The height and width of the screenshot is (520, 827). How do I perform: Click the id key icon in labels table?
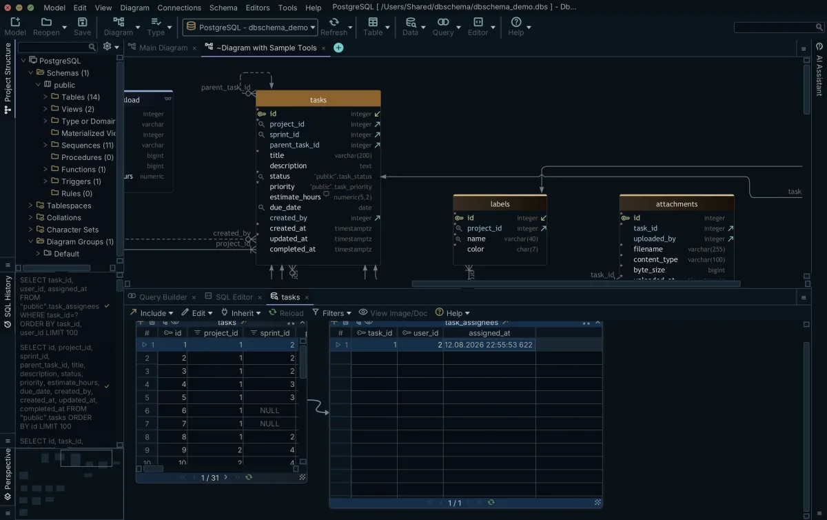tap(460, 218)
